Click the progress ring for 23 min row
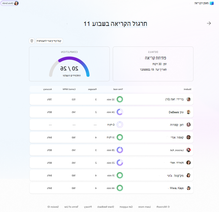 (120, 163)
